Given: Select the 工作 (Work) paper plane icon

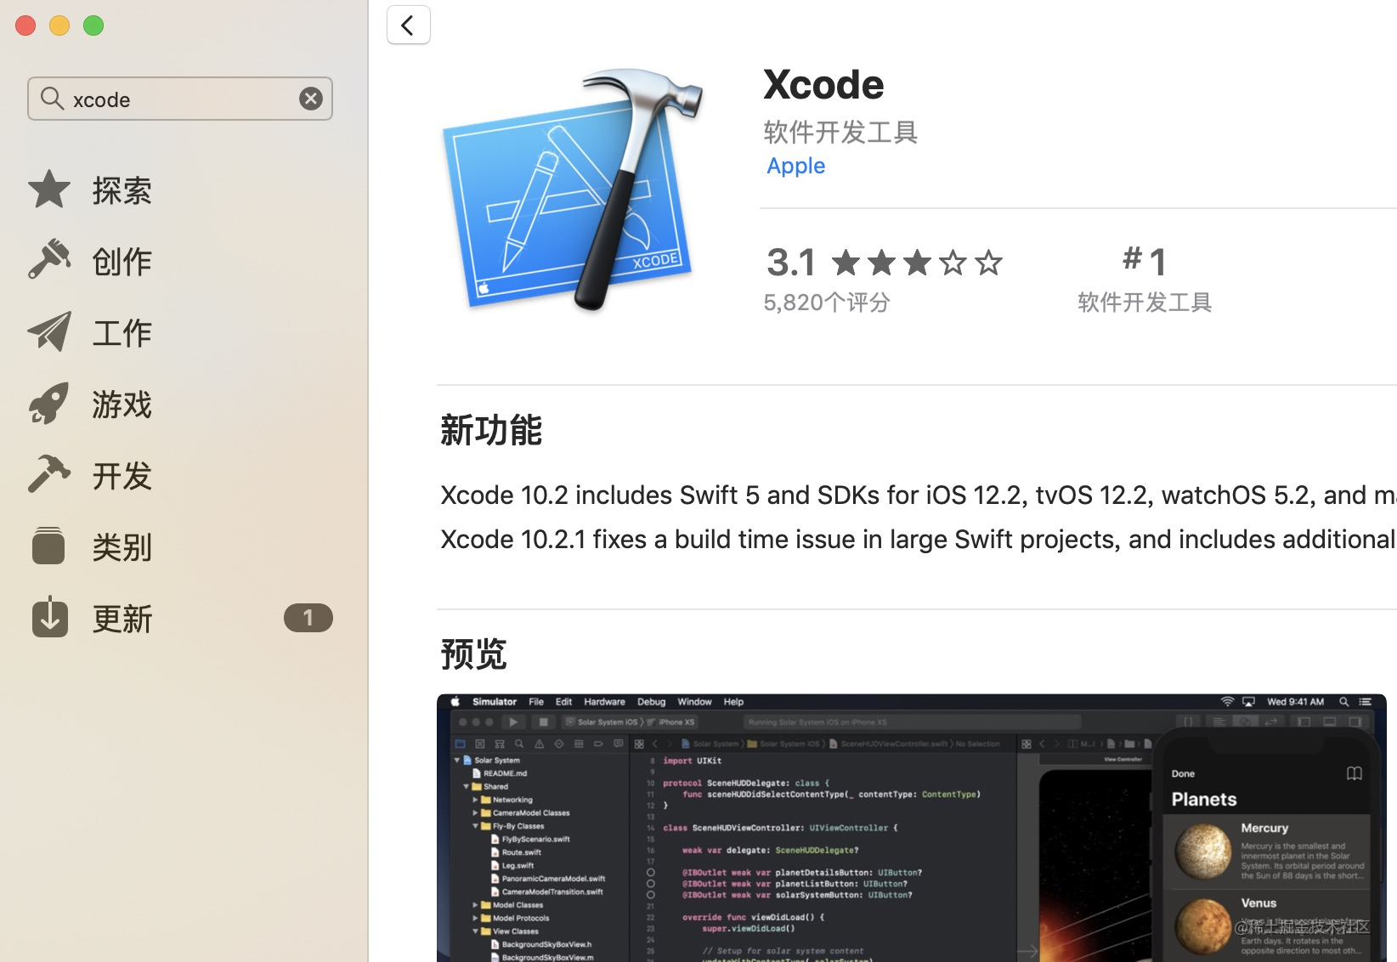Looking at the screenshot, I should [48, 331].
